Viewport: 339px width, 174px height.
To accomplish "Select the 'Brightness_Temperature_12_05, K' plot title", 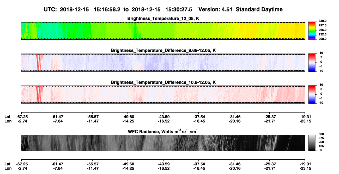I will (x=163, y=19).
